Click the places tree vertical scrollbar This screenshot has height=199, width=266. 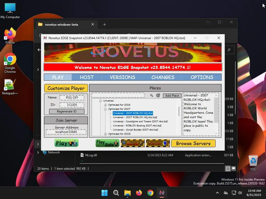(x=179, y=111)
